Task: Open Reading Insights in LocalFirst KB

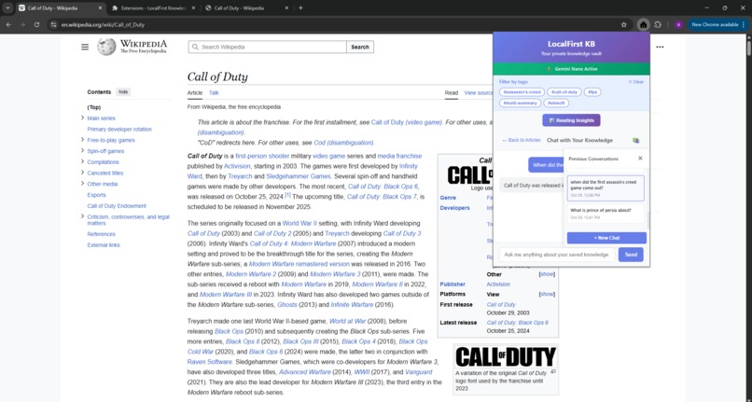Action: tap(571, 120)
